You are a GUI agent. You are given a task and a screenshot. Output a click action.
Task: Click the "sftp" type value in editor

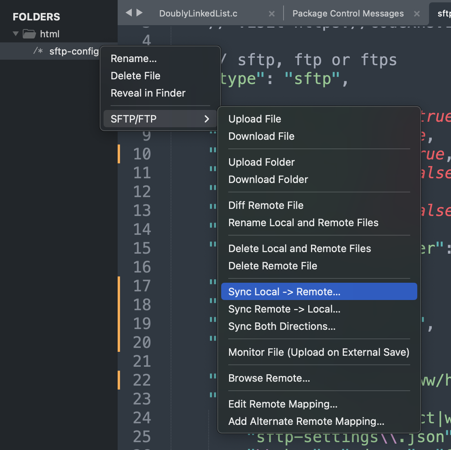[312, 79]
